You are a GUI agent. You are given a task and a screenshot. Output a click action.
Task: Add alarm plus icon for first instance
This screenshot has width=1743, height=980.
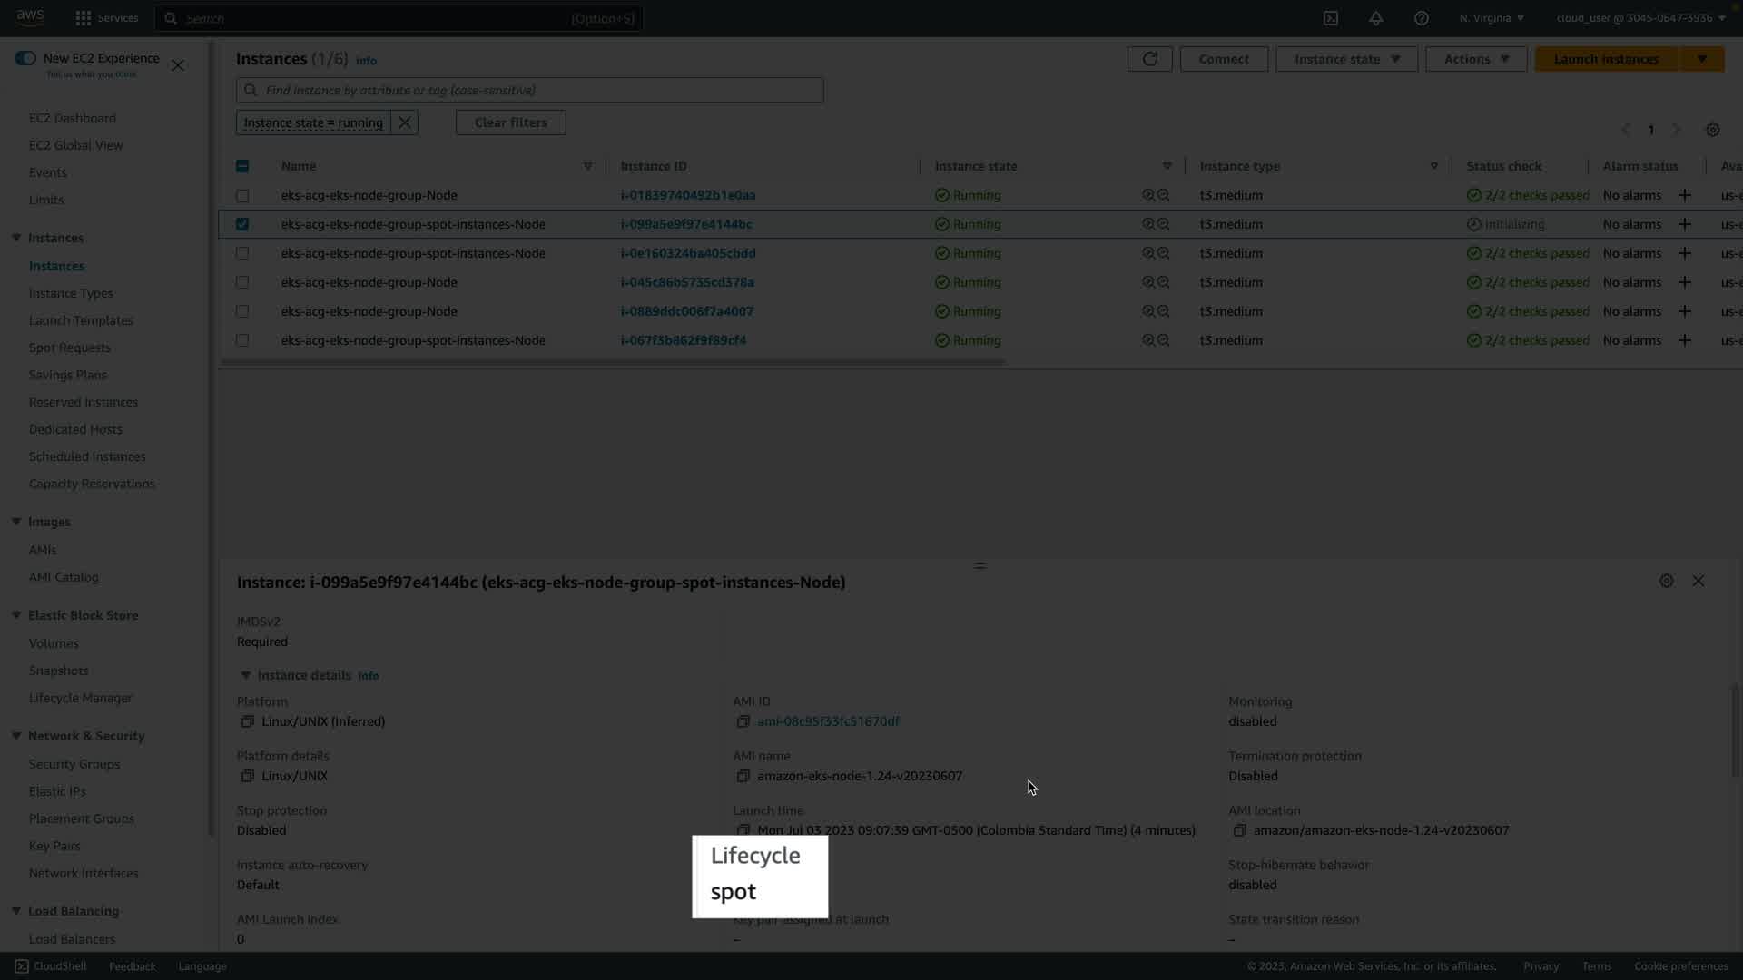point(1684,195)
